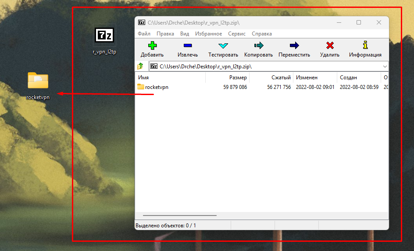
Task: Select the rocketvpn folder in archive list
Action: [x=157, y=87]
